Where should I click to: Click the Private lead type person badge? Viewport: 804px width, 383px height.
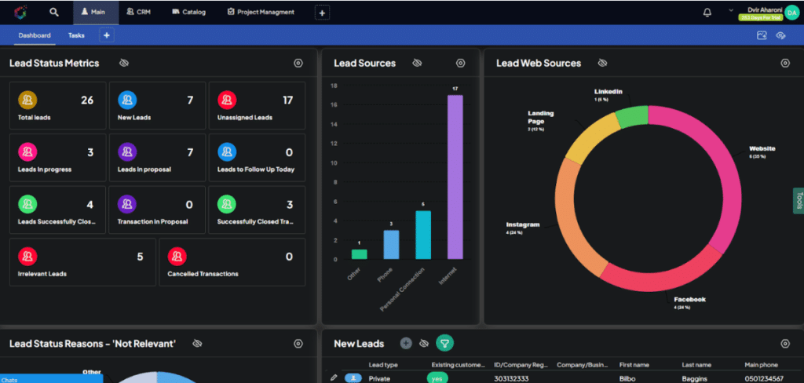[353, 378]
